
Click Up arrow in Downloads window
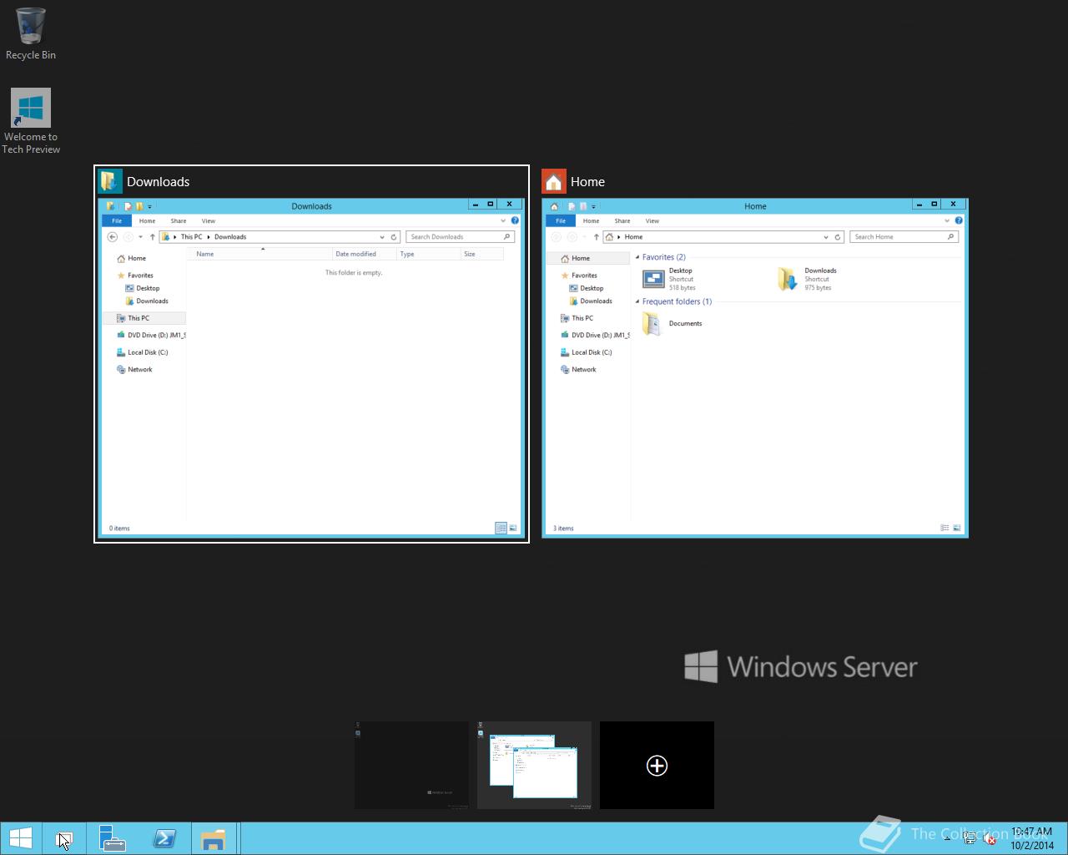coord(153,237)
